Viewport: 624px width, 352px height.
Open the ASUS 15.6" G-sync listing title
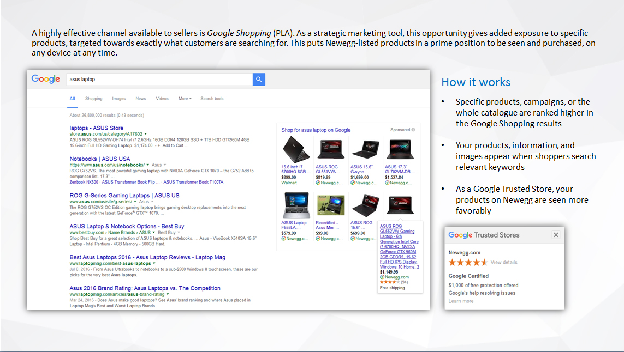click(x=362, y=169)
